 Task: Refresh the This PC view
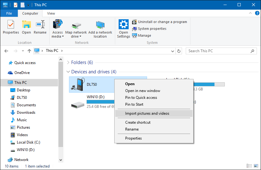pos(179,51)
